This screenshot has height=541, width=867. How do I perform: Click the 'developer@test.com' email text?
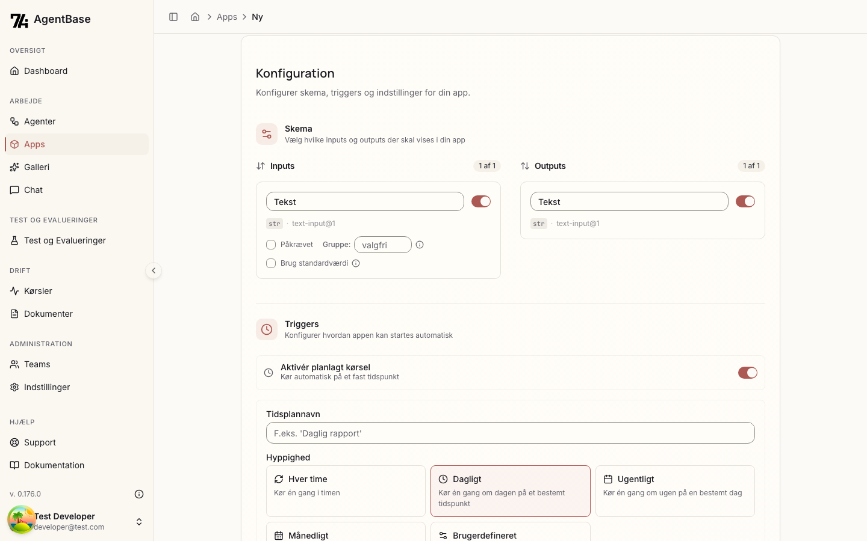pyautogui.click(x=69, y=527)
